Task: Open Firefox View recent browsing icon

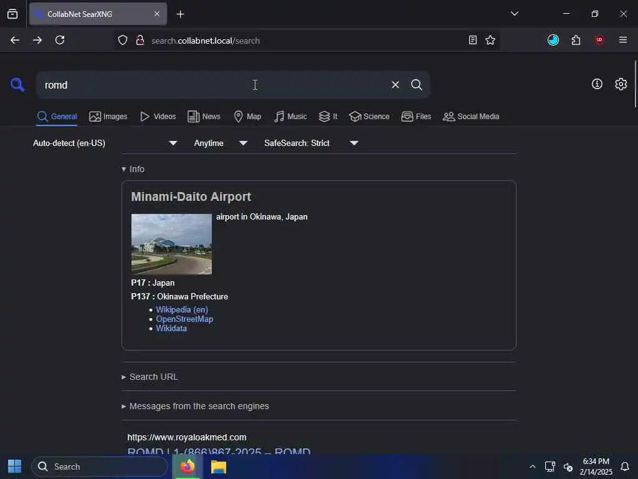Action: (12, 14)
